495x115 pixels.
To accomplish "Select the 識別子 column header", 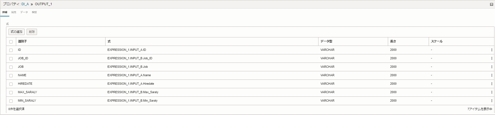I will coord(22,42).
